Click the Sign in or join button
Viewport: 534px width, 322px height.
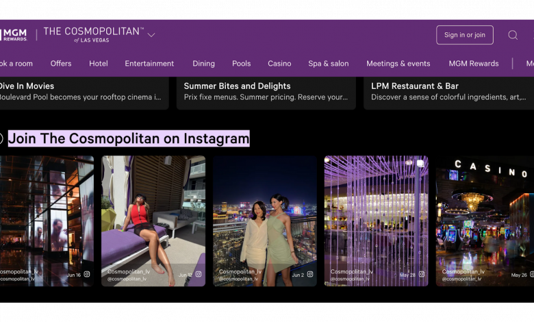[x=465, y=35]
